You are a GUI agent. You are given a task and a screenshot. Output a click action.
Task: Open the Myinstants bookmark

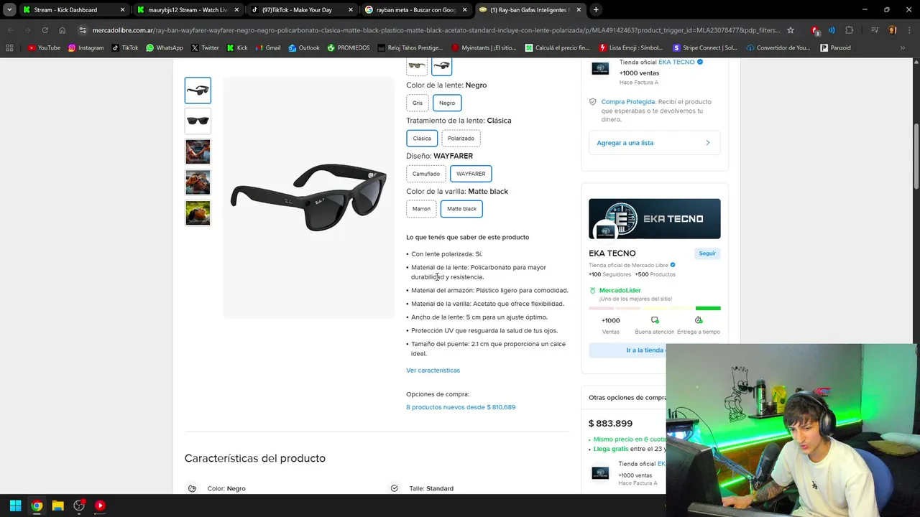tap(484, 48)
